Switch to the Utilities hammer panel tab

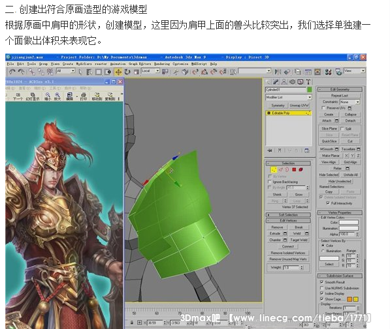(x=308, y=81)
